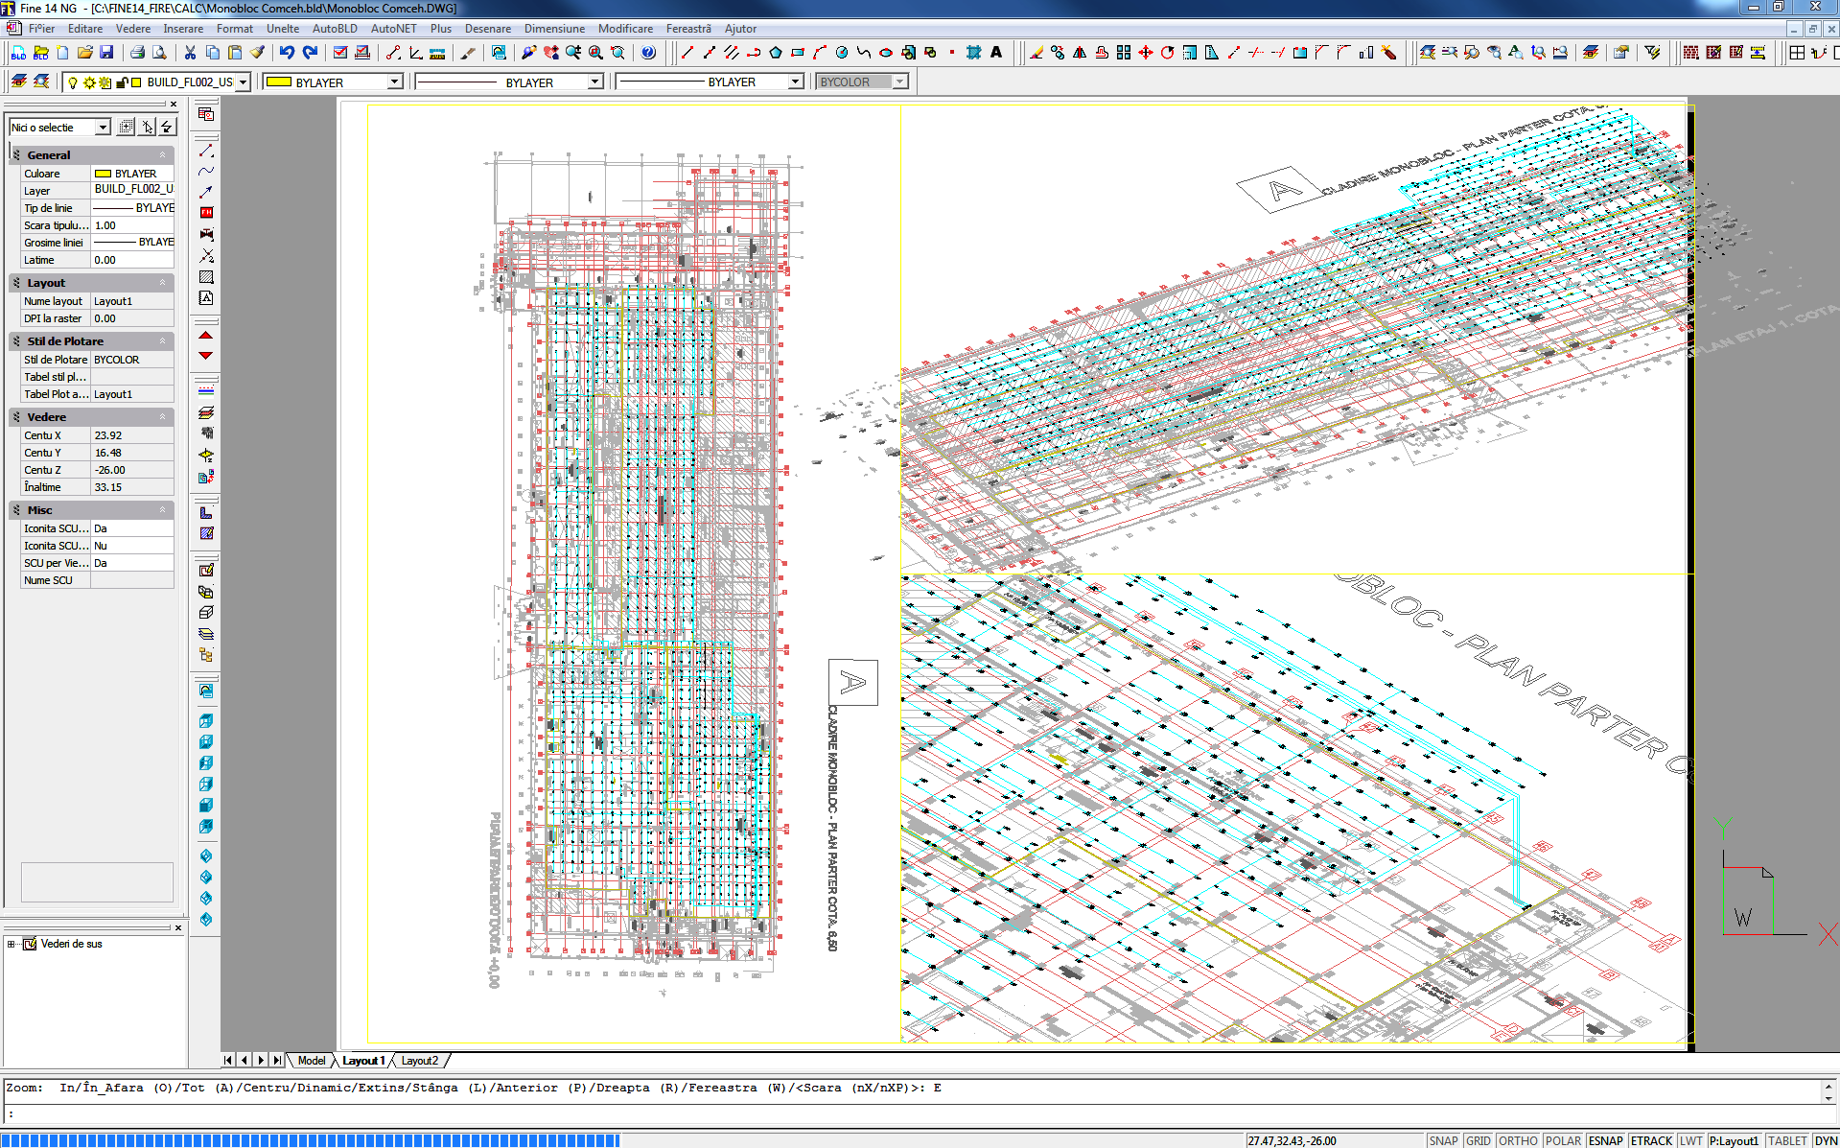
Task: Click the yellow Culoare BYLAYER swatch
Action: coord(103,174)
